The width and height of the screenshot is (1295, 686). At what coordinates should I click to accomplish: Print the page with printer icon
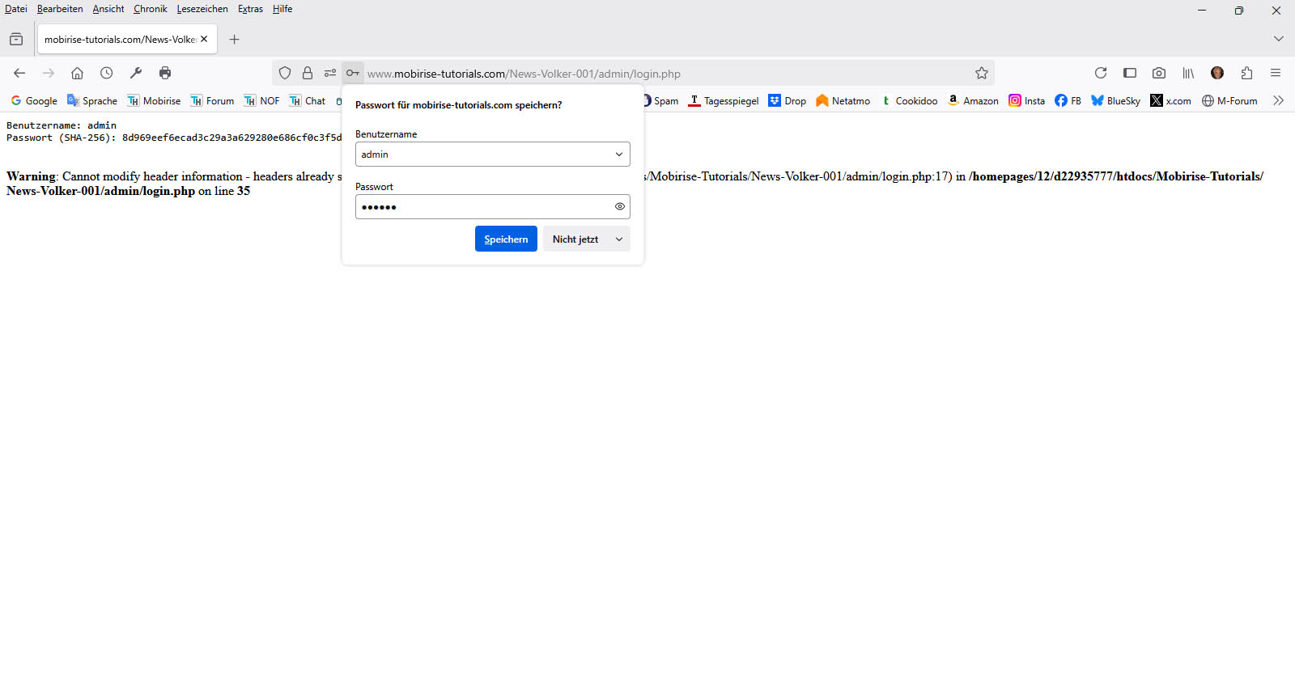pyautogui.click(x=165, y=73)
